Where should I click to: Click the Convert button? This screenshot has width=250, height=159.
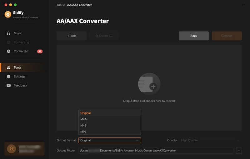coord(227,36)
